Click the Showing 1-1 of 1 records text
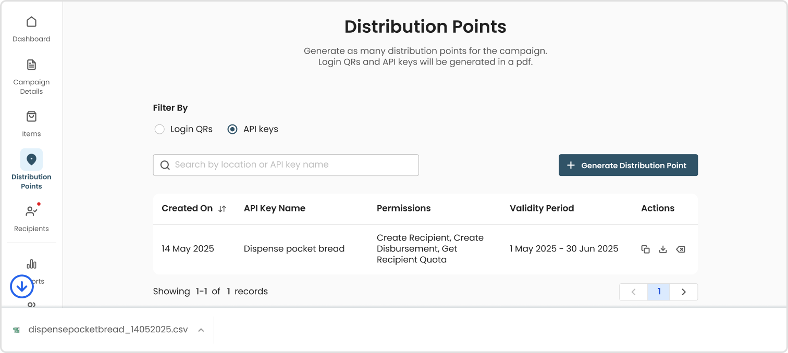Image resolution: width=788 pixels, height=353 pixels. pos(210,292)
